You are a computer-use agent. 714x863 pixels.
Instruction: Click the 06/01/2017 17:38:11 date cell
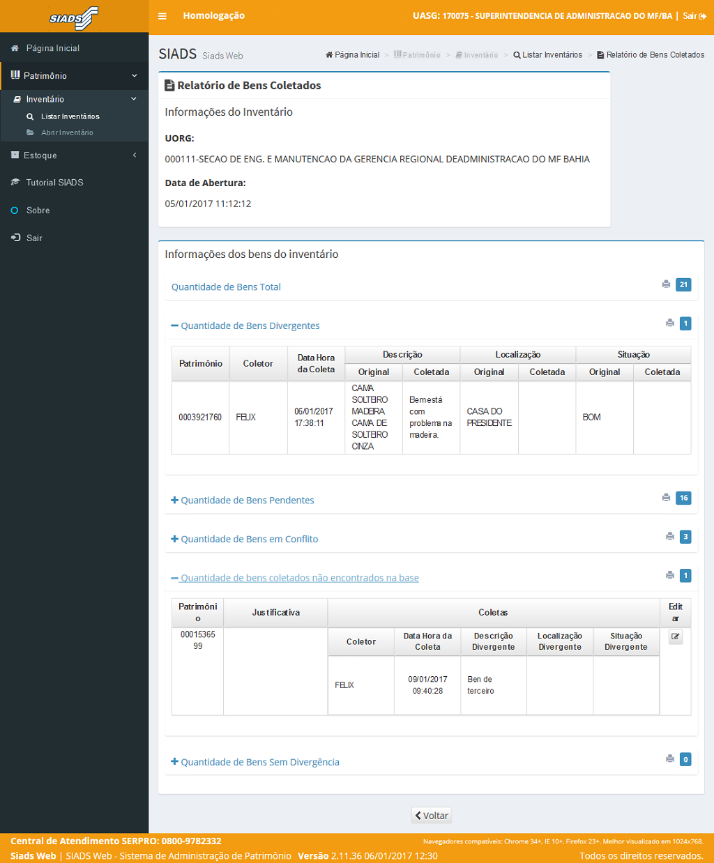(x=316, y=418)
